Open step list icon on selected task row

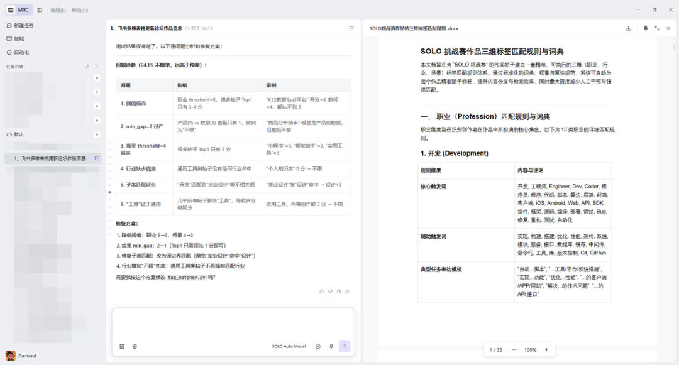[x=97, y=159]
